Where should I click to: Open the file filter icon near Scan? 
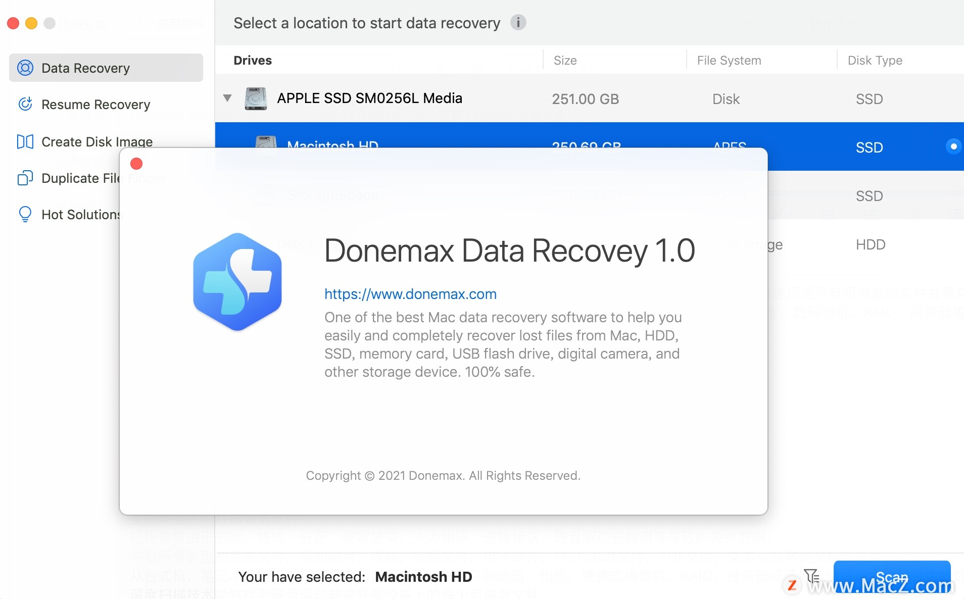pos(811,576)
